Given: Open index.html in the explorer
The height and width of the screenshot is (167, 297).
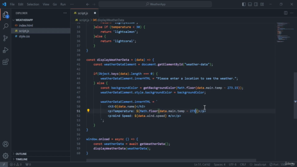Looking at the screenshot, I should click(x=26, y=26).
